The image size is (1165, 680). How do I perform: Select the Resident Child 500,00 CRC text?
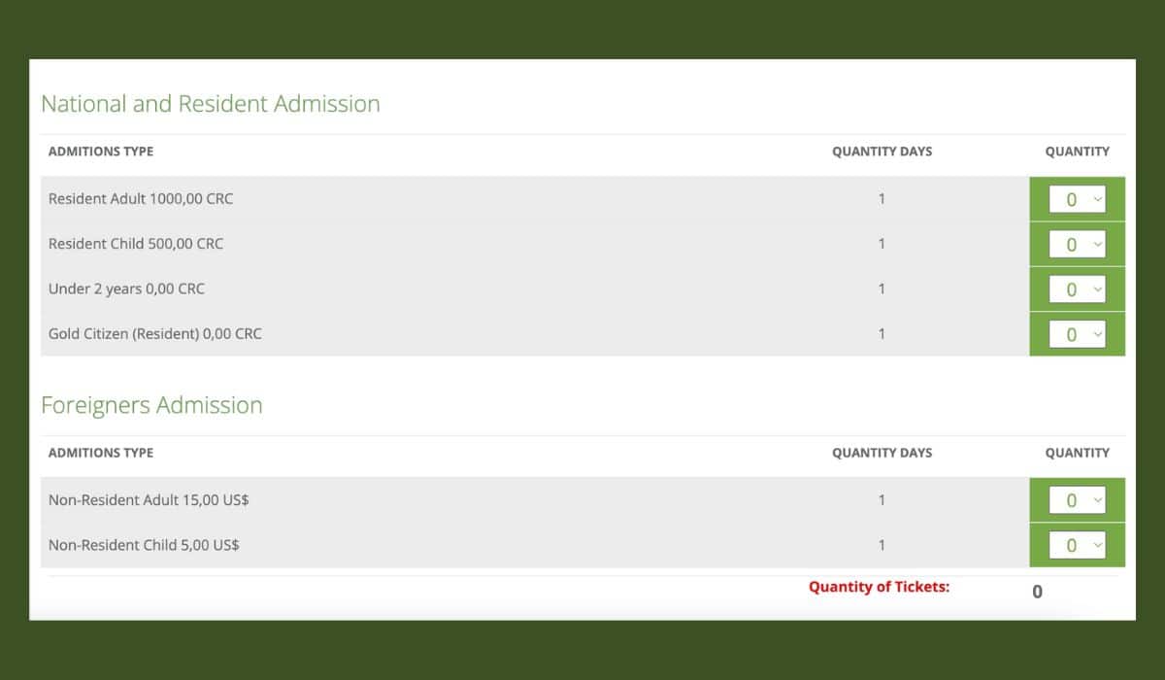tap(136, 244)
